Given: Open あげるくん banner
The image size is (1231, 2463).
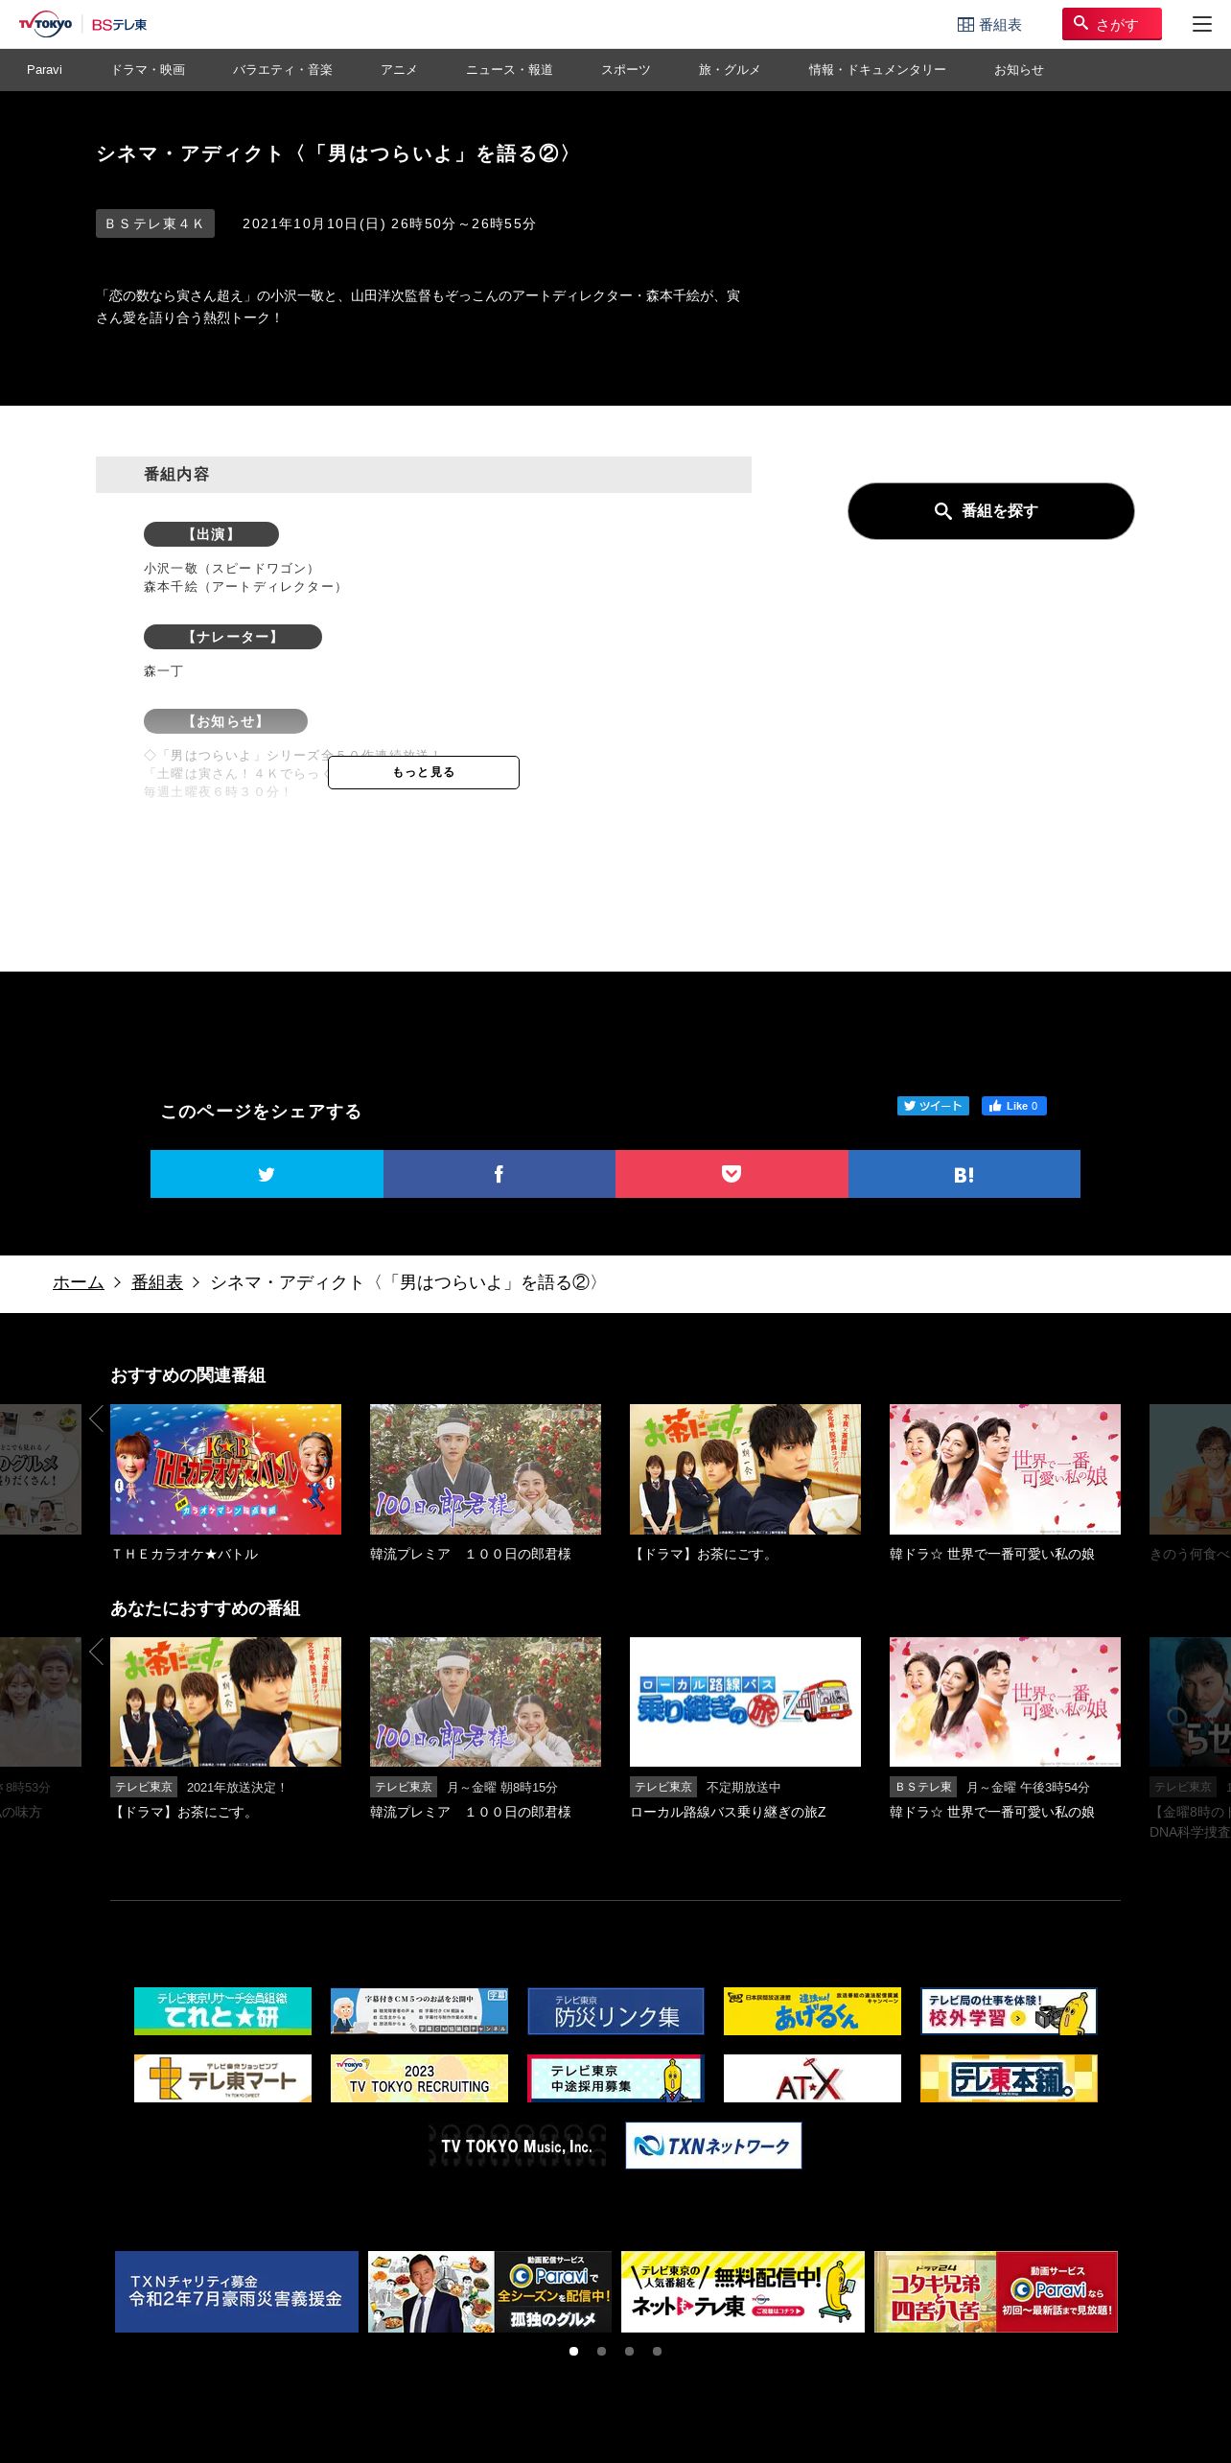Looking at the screenshot, I should click(812, 2011).
